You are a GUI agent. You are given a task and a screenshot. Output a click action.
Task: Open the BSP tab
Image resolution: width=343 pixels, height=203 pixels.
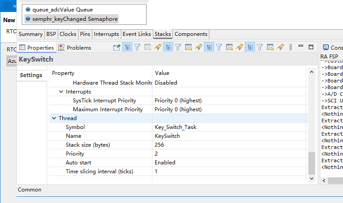point(51,34)
